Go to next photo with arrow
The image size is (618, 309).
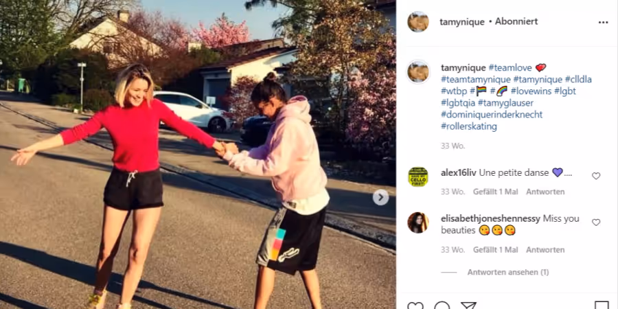[x=380, y=198]
